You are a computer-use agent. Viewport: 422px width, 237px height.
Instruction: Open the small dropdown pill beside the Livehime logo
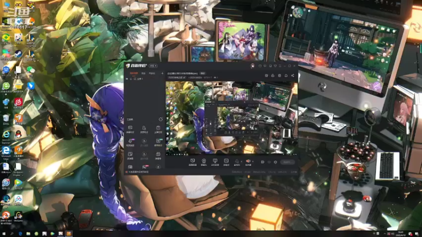(153, 66)
